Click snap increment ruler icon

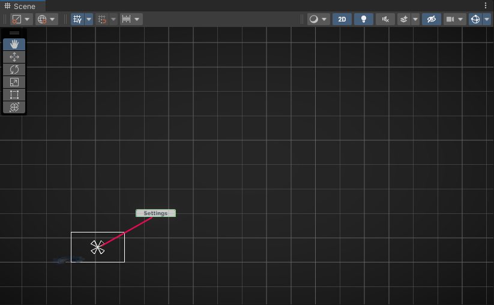click(126, 19)
